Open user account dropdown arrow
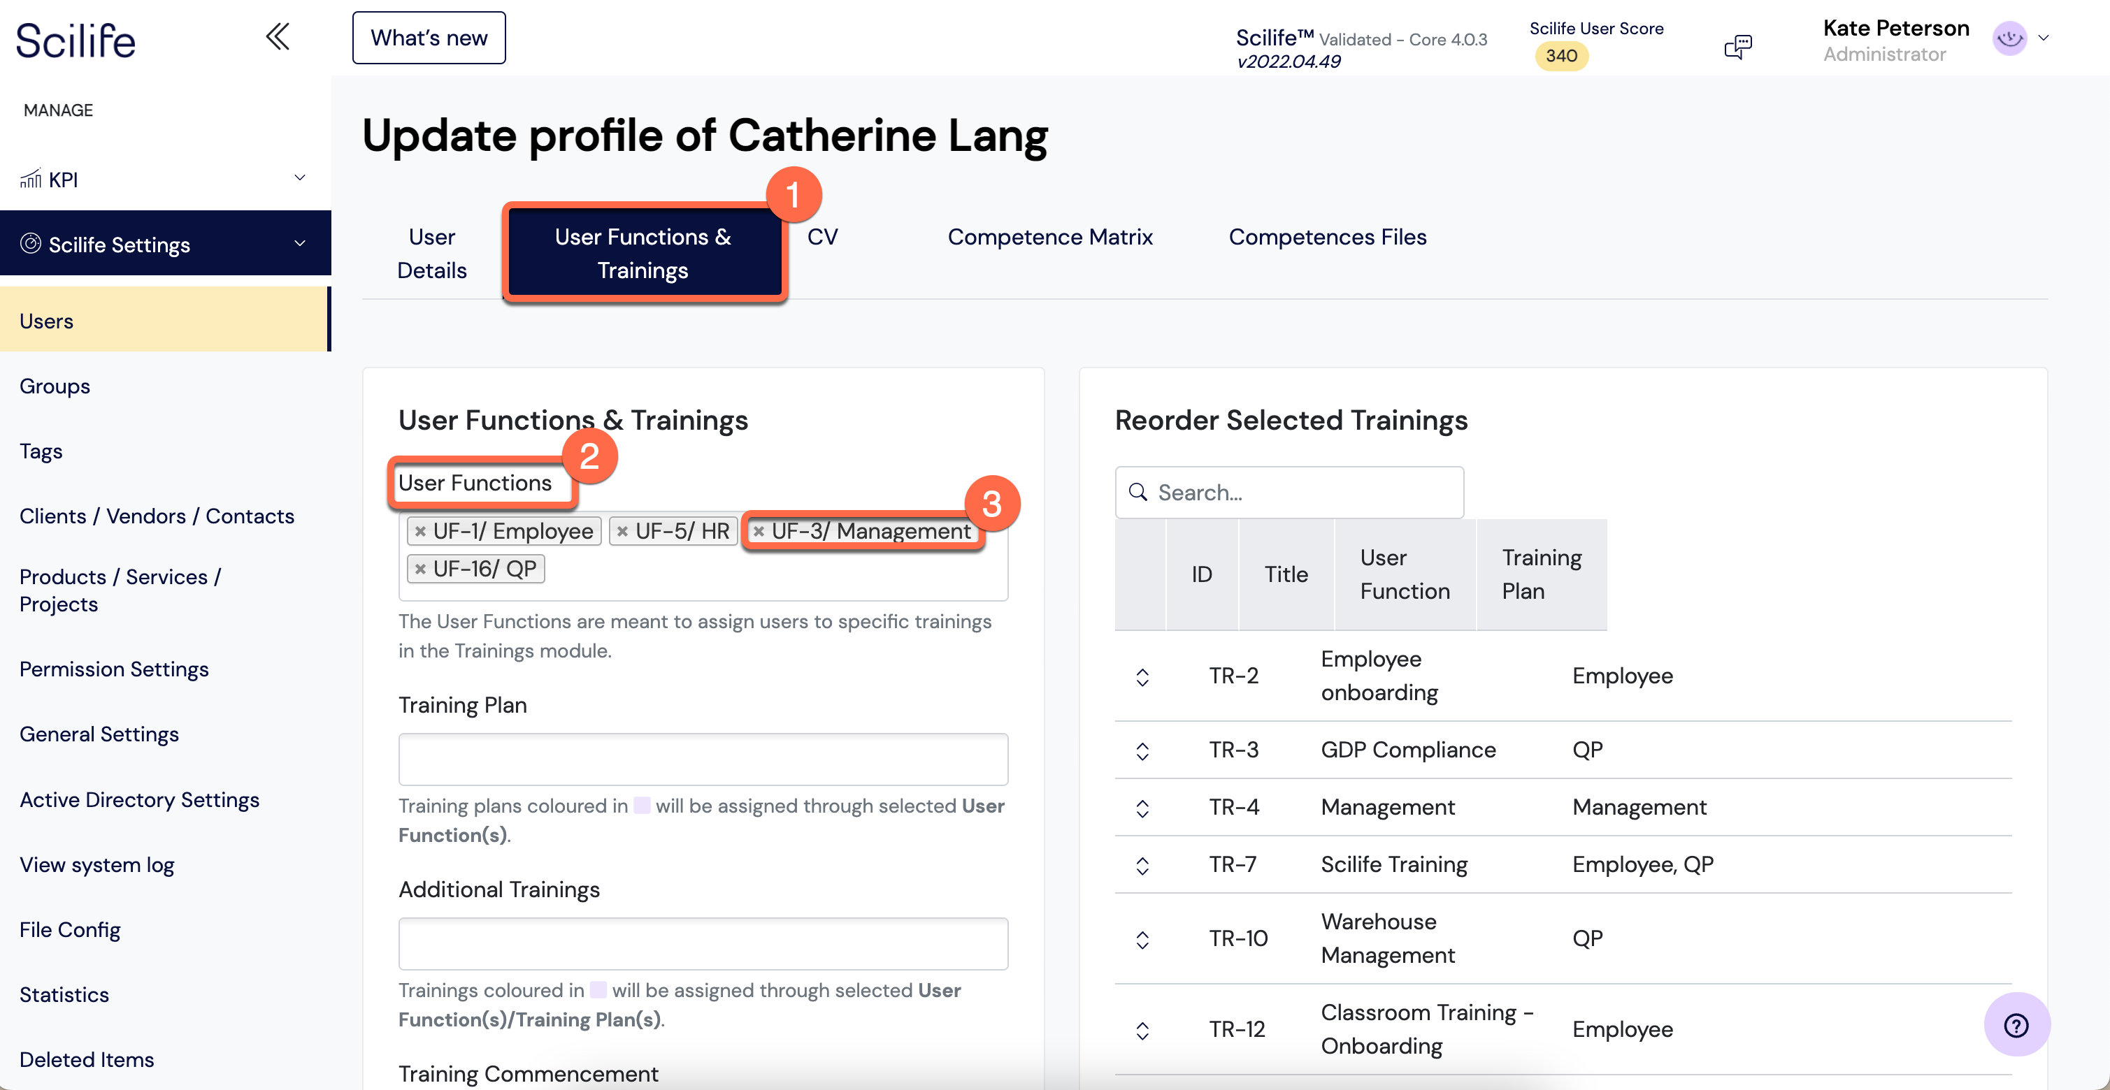This screenshot has height=1090, width=2110. [2044, 38]
